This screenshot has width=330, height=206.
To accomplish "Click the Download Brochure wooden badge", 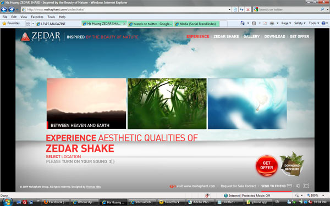I will (292, 164).
